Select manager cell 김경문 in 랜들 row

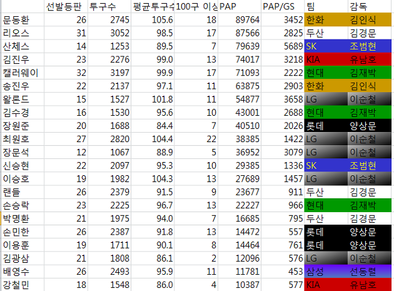pyautogui.click(x=371, y=192)
